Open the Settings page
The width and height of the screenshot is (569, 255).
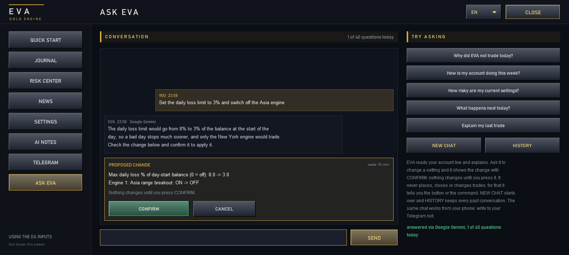[46, 121]
